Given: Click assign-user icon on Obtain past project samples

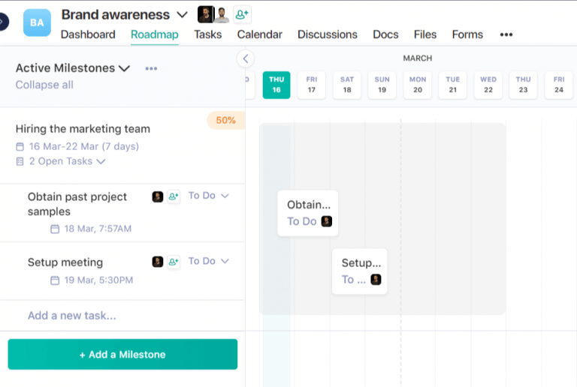Looking at the screenshot, I should (174, 196).
